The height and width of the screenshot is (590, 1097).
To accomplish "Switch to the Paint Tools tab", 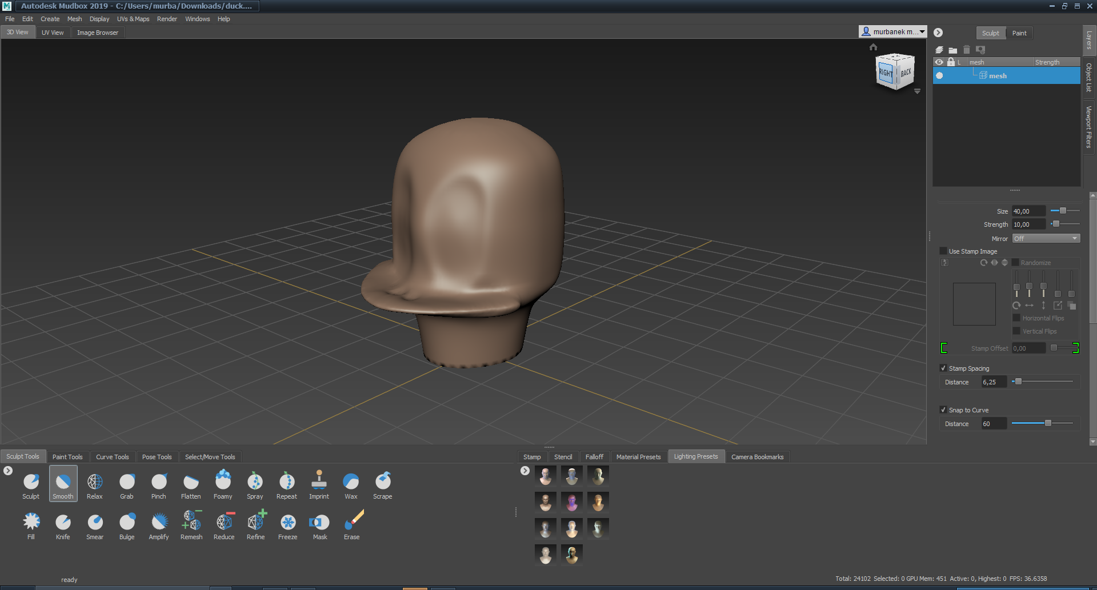I will tap(67, 457).
